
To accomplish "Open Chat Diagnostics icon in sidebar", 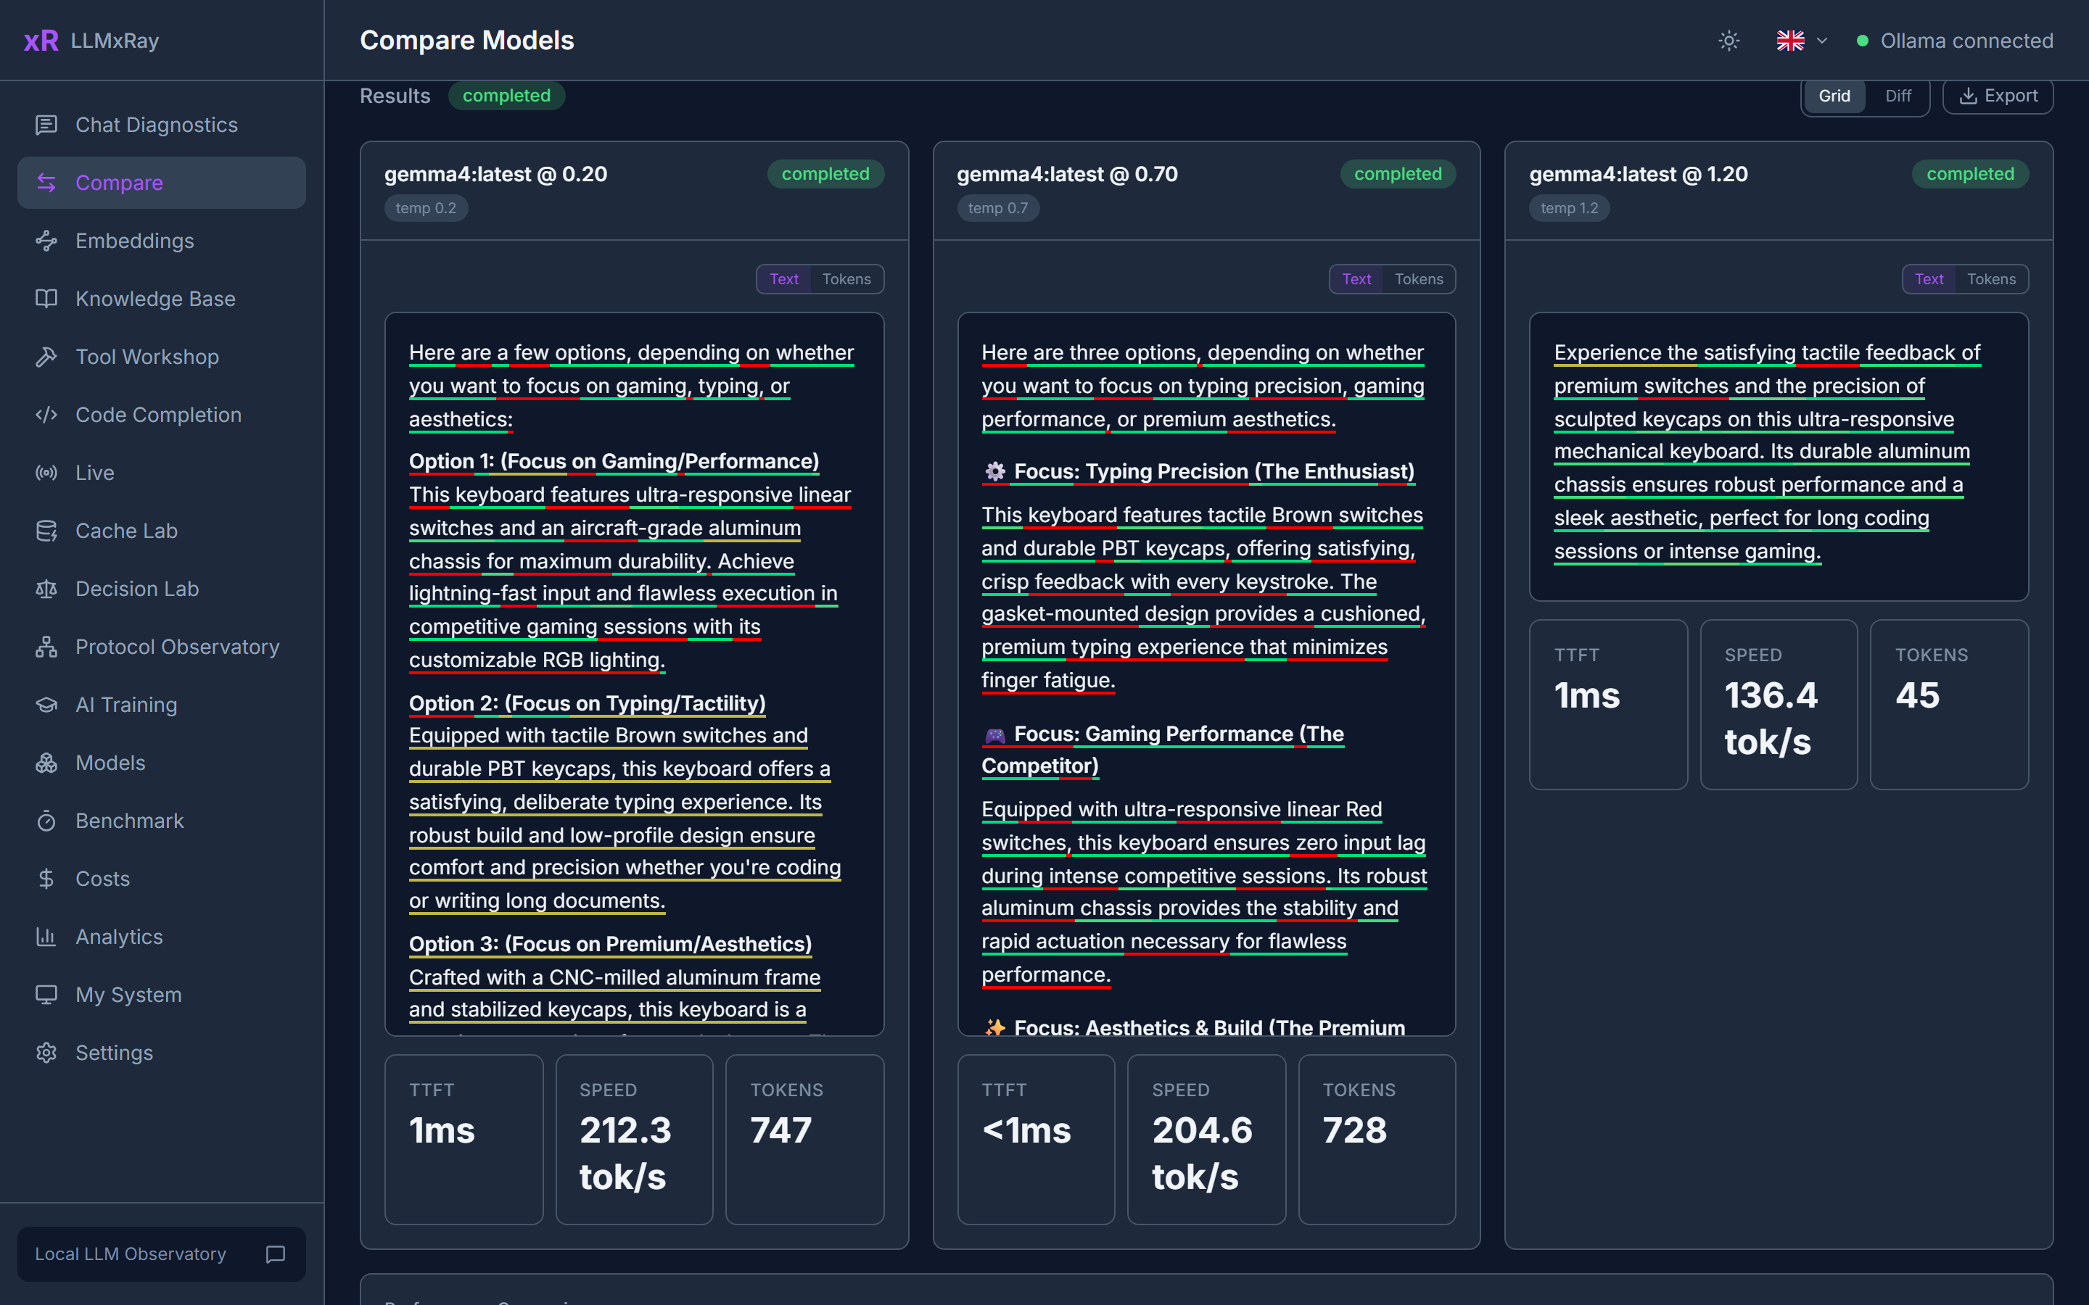I will pos(46,125).
